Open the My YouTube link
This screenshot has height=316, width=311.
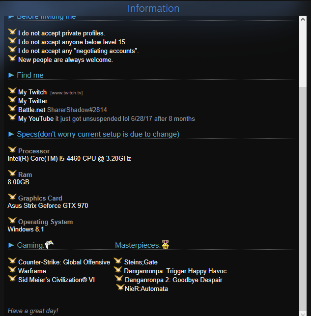[x=36, y=119]
